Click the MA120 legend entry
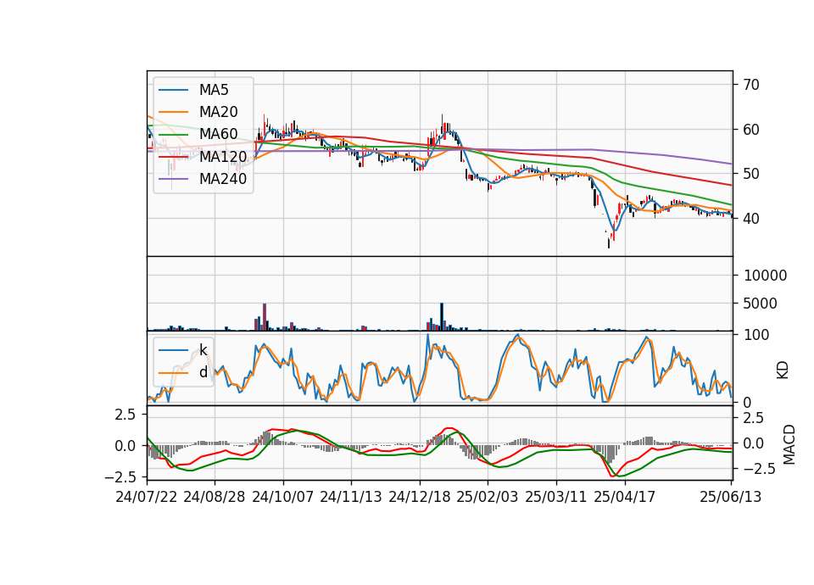This screenshot has height=585, width=814. click(x=203, y=156)
